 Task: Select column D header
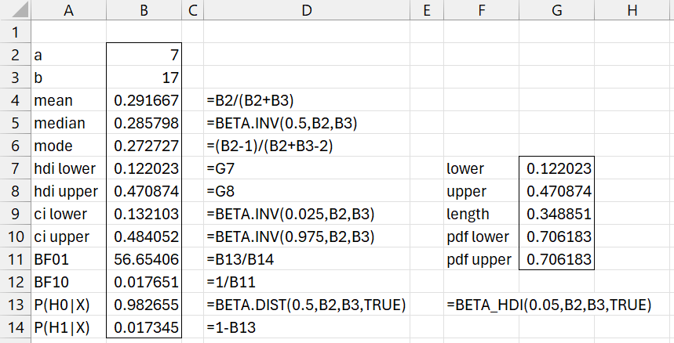[307, 10]
